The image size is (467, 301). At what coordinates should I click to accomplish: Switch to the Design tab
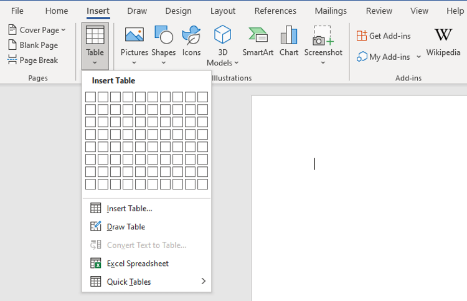click(178, 11)
